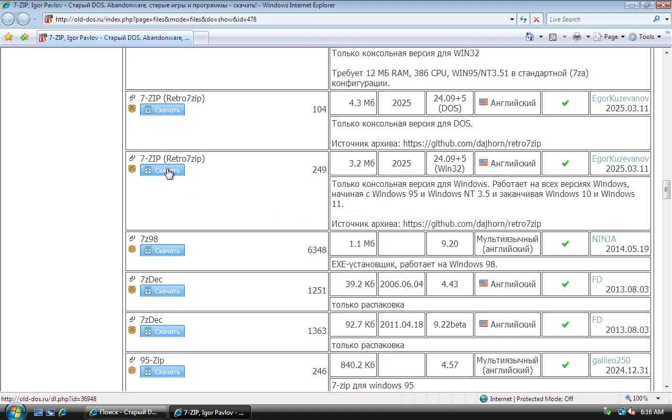This screenshot has width=672, height=420.
Task: Click the scrollbar down arrow
Action: coord(667,387)
